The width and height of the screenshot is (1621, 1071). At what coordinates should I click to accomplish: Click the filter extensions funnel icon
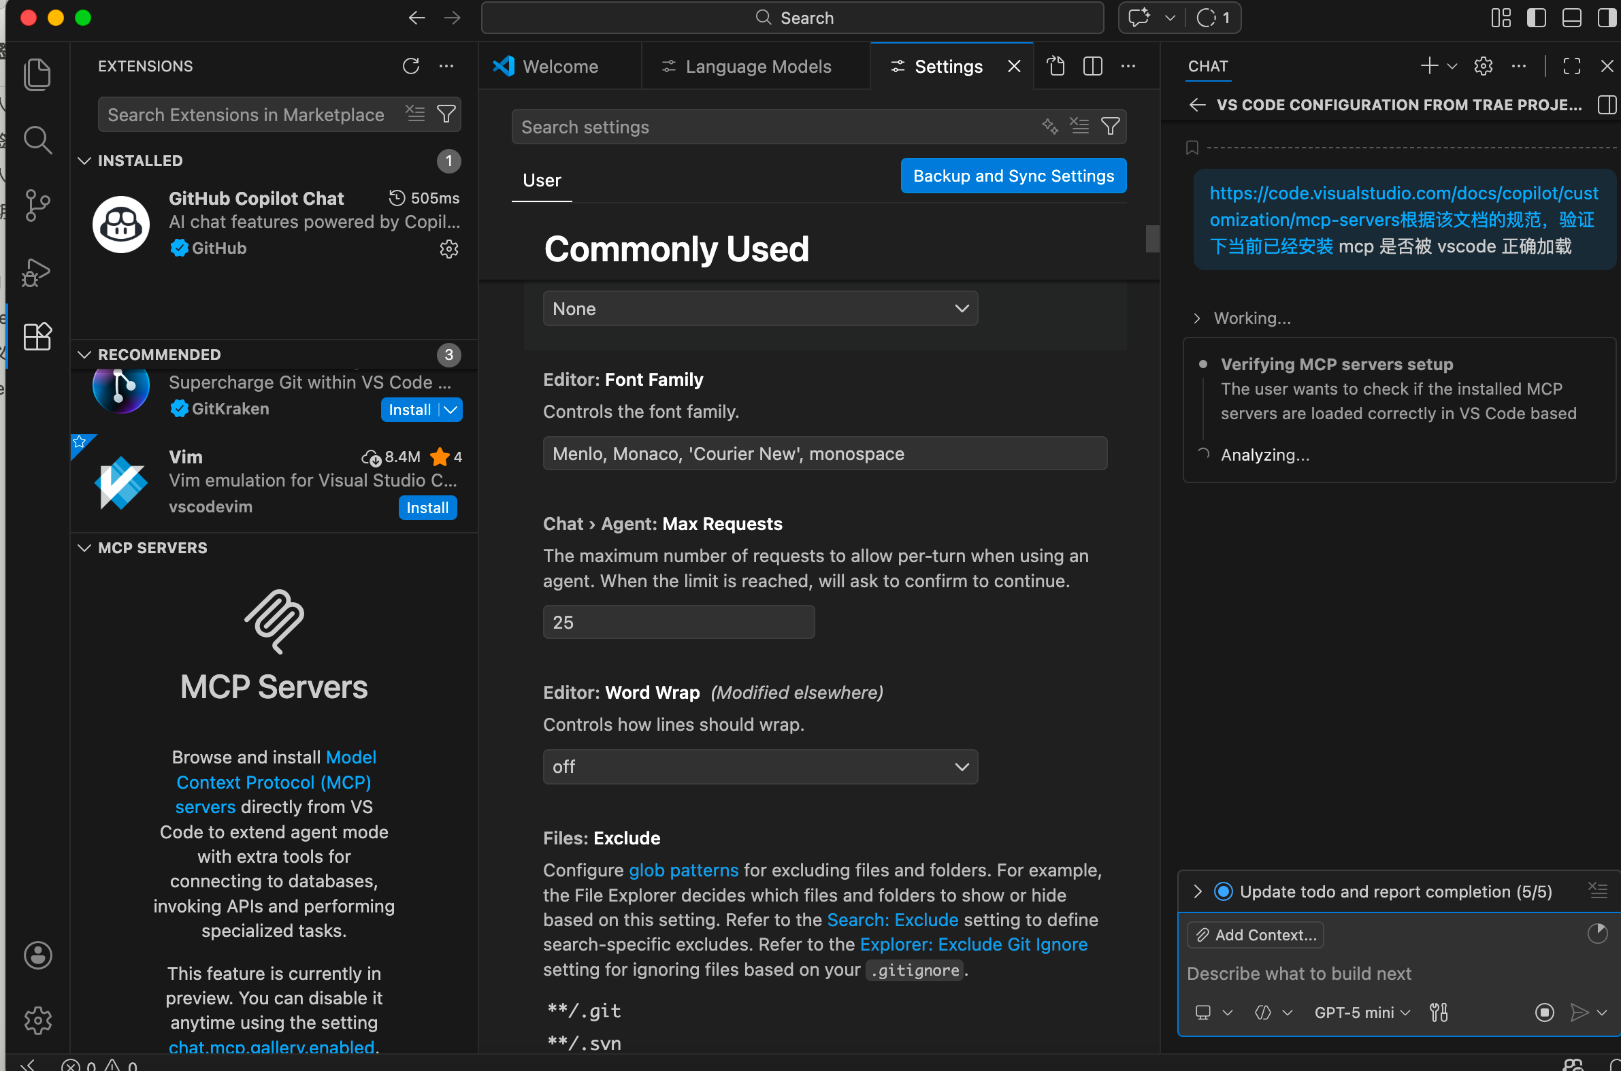click(x=446, y=114)
